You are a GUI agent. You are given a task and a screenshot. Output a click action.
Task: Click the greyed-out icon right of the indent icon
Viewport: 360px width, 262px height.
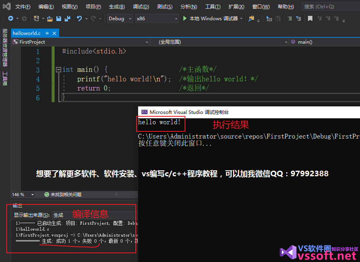278,19
